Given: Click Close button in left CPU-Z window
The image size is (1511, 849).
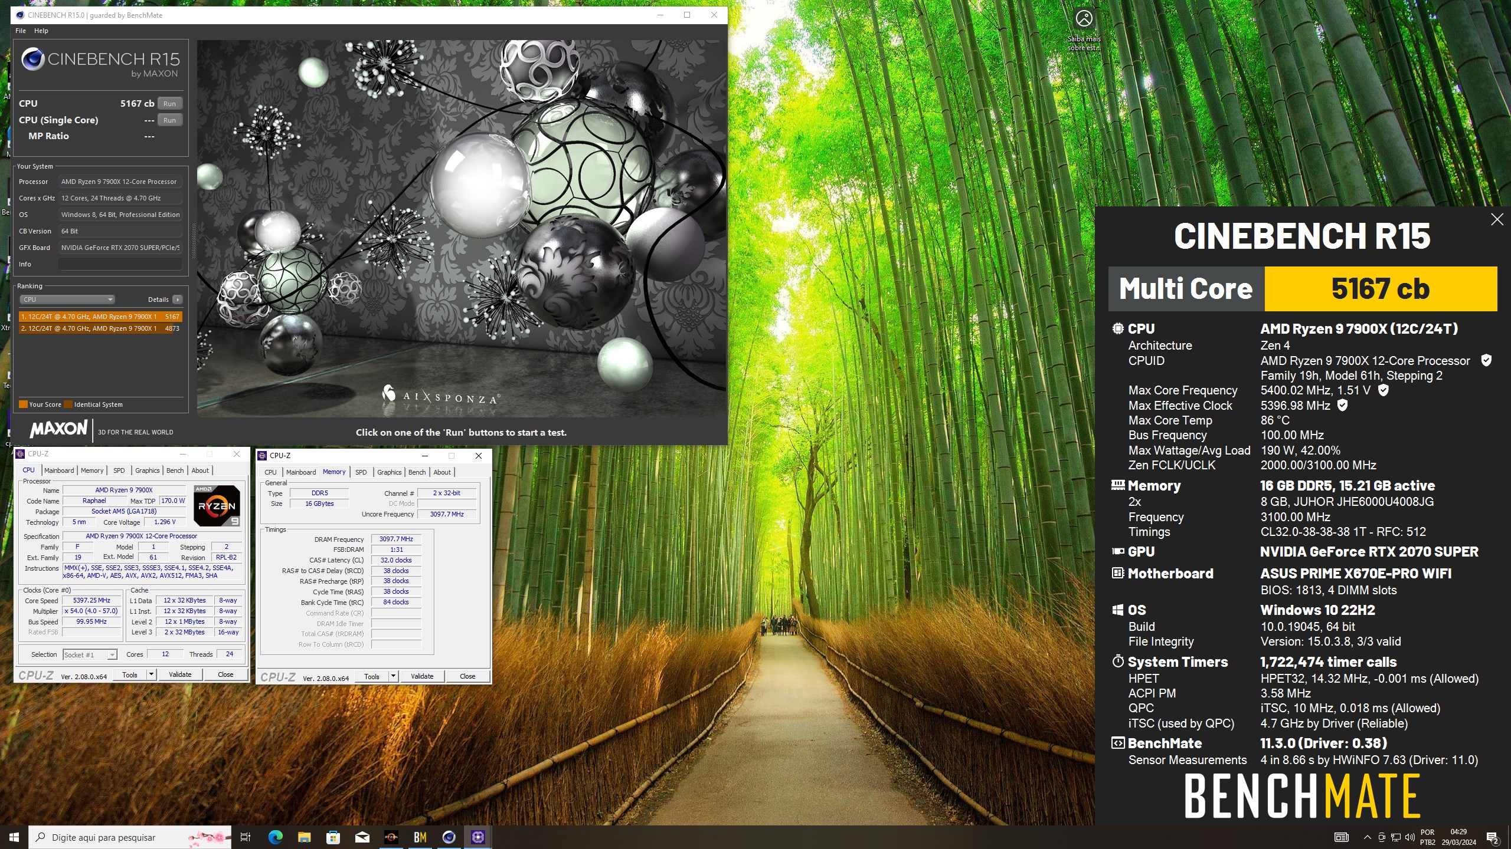Looking at the screenshot, I should coord(225,674).
